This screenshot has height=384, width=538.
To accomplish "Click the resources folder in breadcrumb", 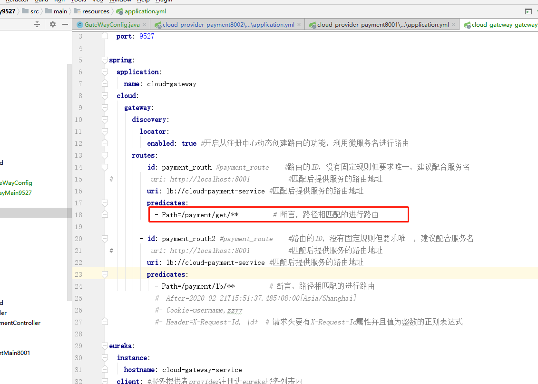I will 92,11.
